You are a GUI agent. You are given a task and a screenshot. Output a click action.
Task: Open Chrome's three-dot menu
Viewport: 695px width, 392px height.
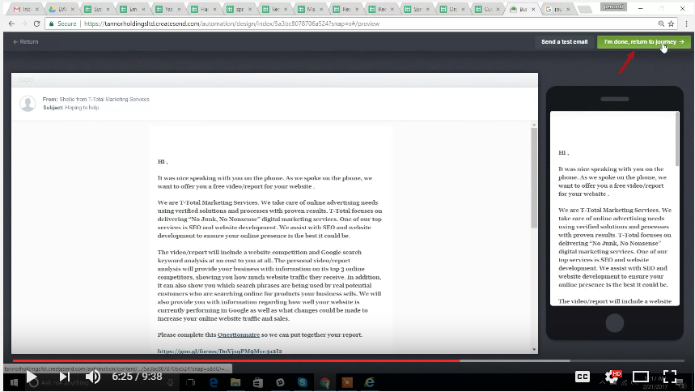point(684,23)
